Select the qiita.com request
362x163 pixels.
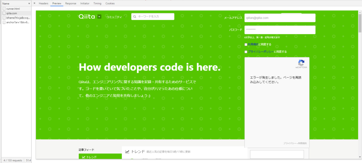[x=16, y=13]
